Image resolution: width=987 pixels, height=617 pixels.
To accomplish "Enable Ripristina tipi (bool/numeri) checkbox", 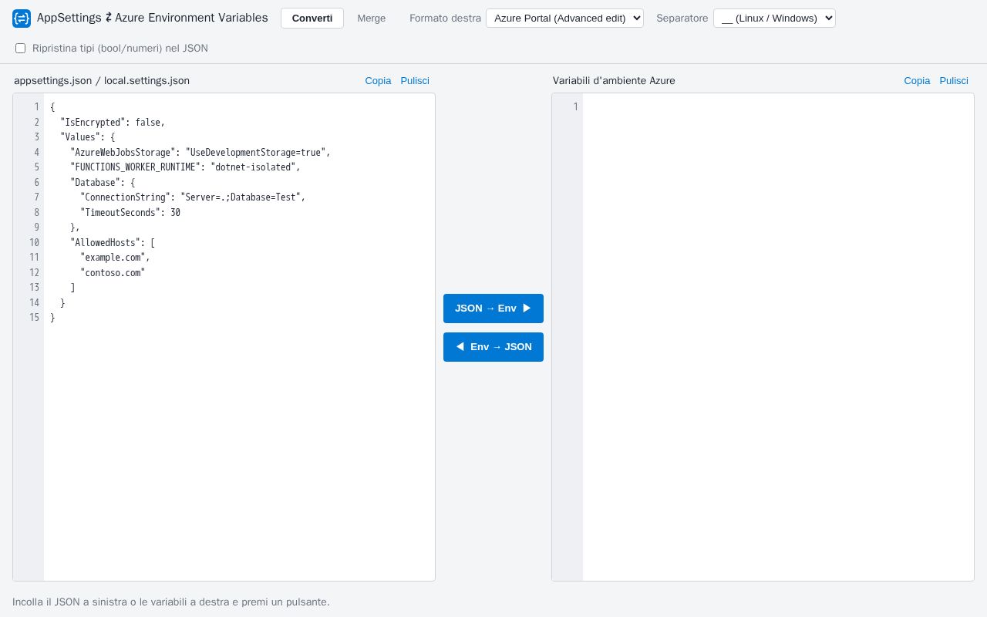I will pos(21,49).
